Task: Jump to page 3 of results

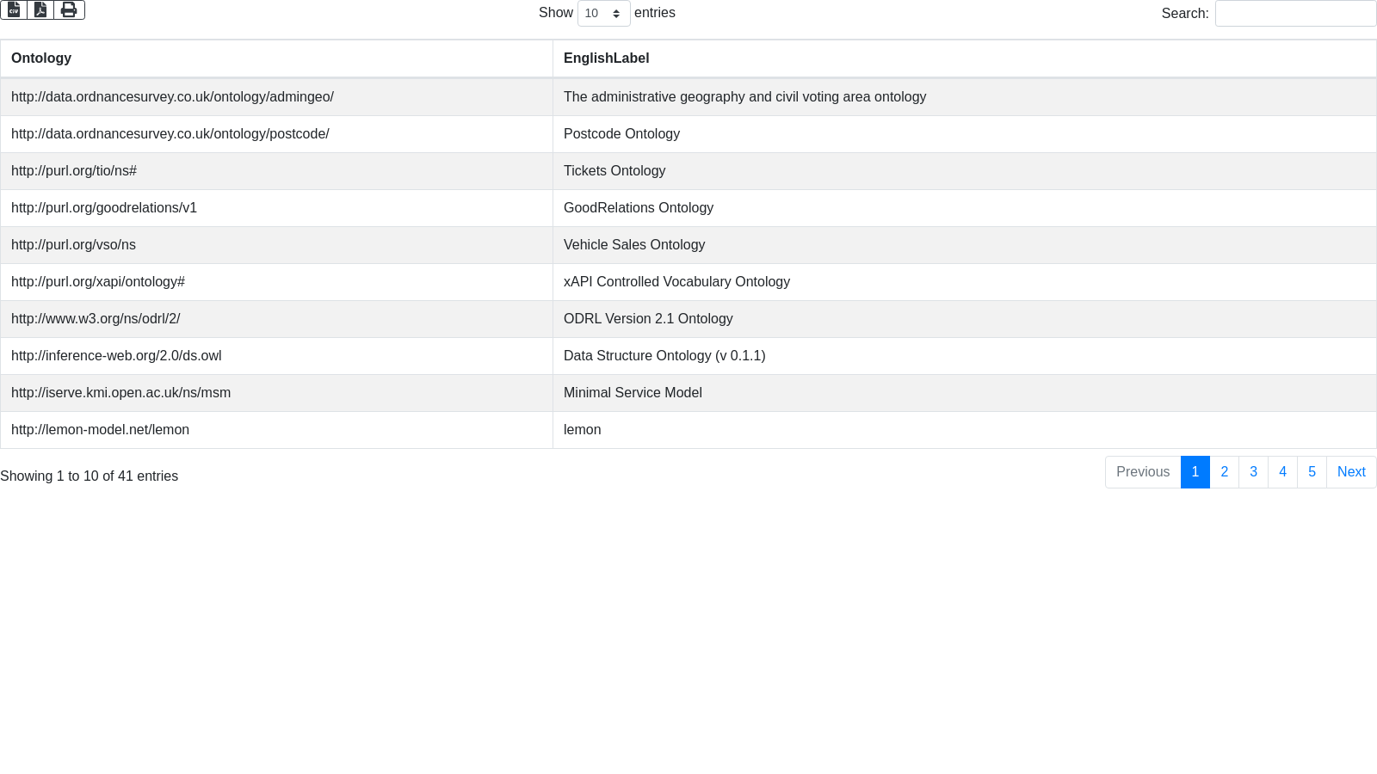Action: click(1253, 472)
